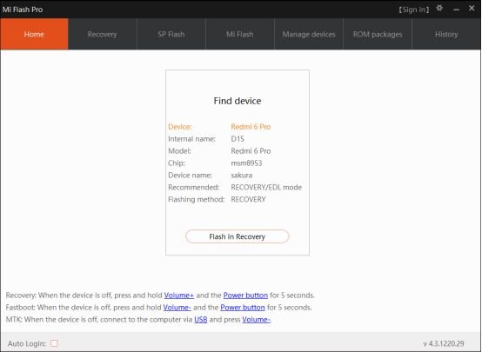
Task: Switch to the Home tab
Action: (x=34, y=34)
